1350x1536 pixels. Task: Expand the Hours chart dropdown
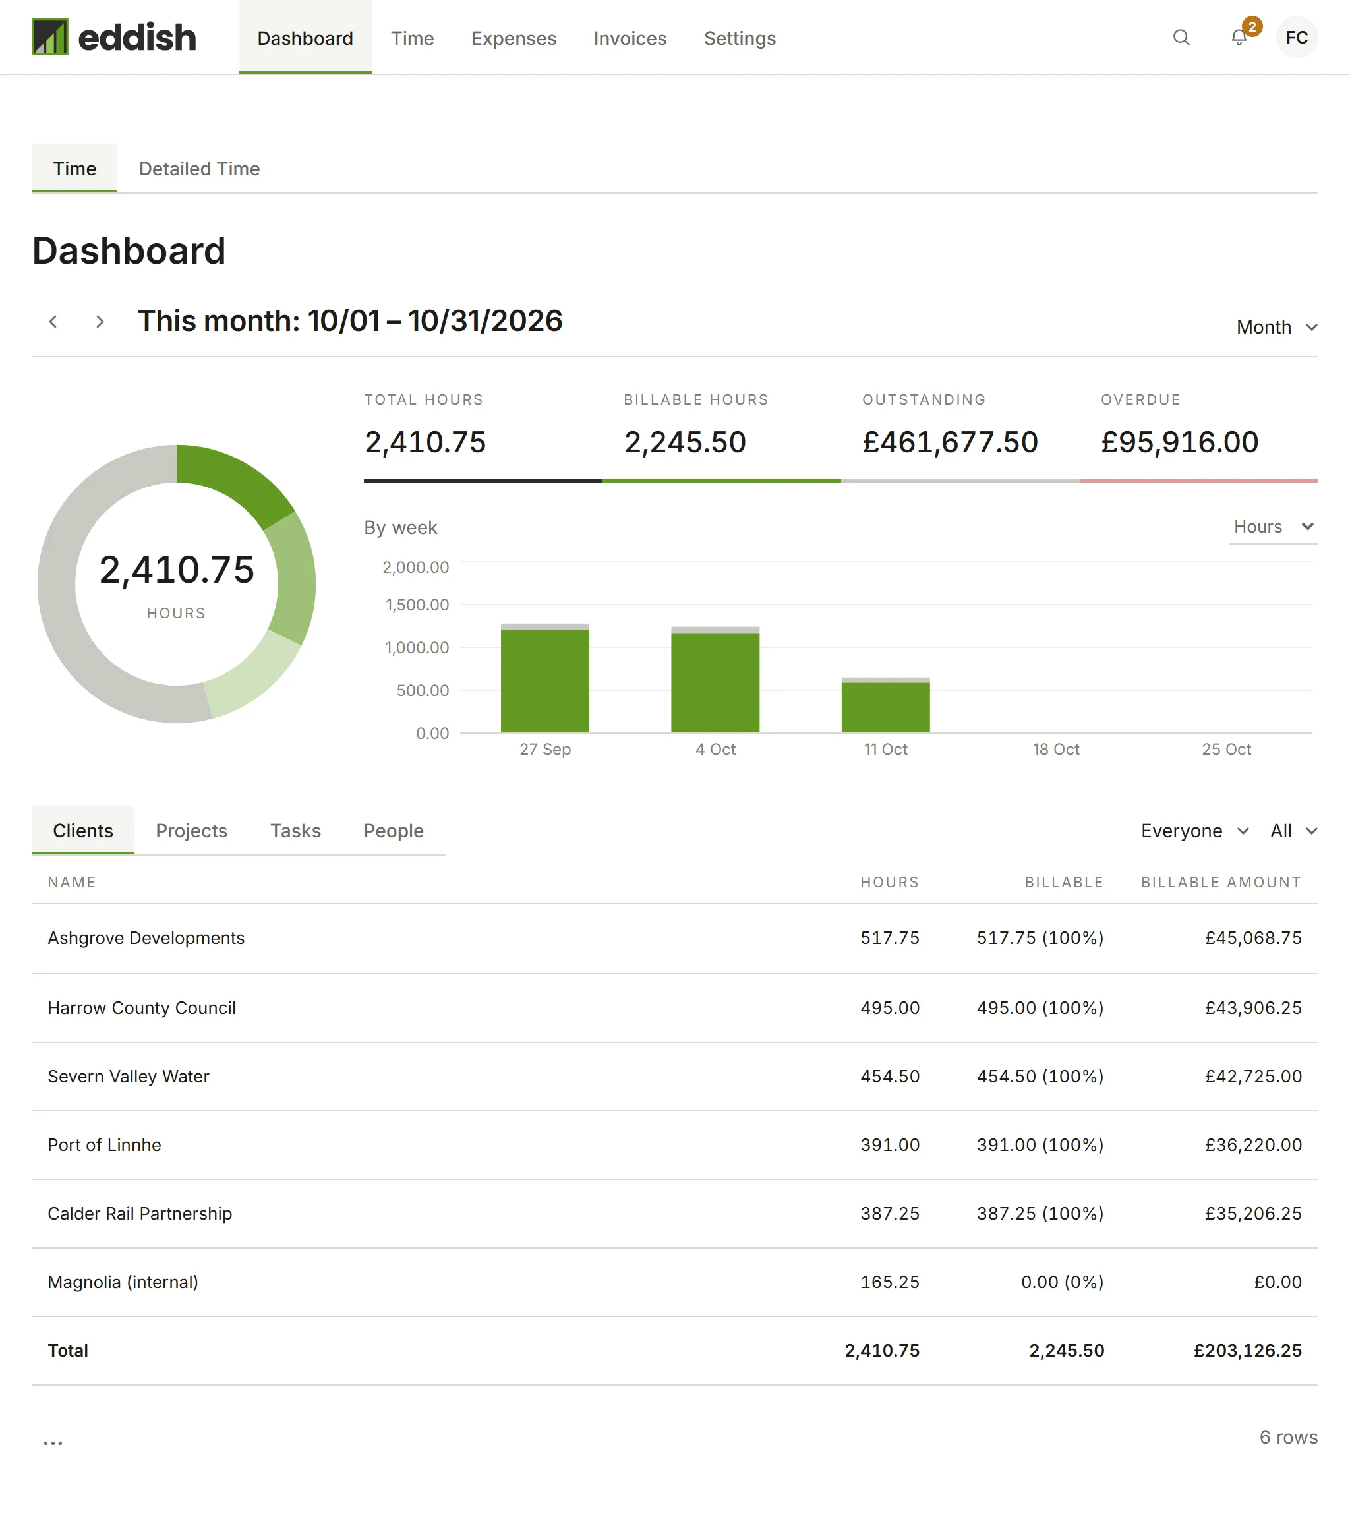(x=1274, y=526)
